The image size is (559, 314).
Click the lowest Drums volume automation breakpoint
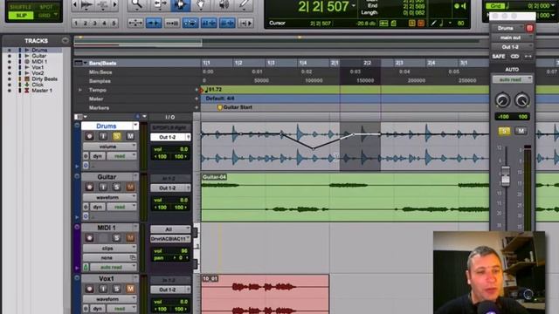313,148
